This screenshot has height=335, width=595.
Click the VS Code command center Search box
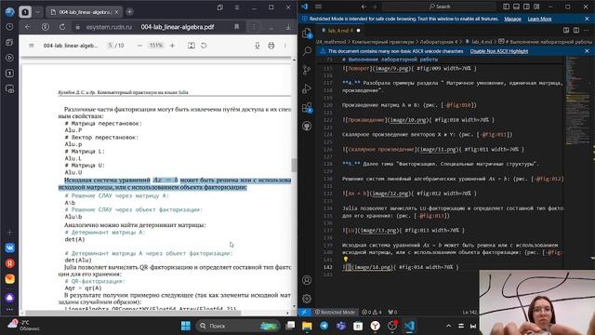pos(439,7)
